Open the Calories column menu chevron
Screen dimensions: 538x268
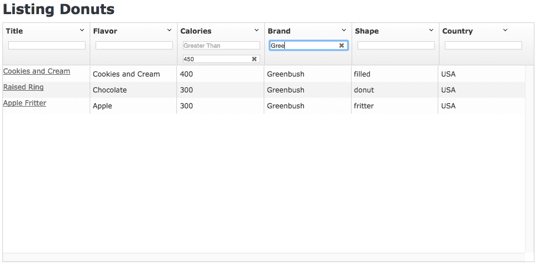pos(257,31)
